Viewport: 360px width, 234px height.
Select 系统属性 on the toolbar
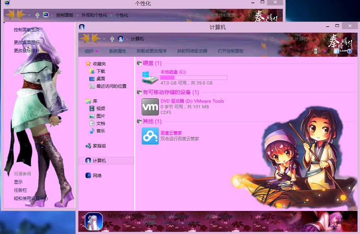(x=118, y=51)
